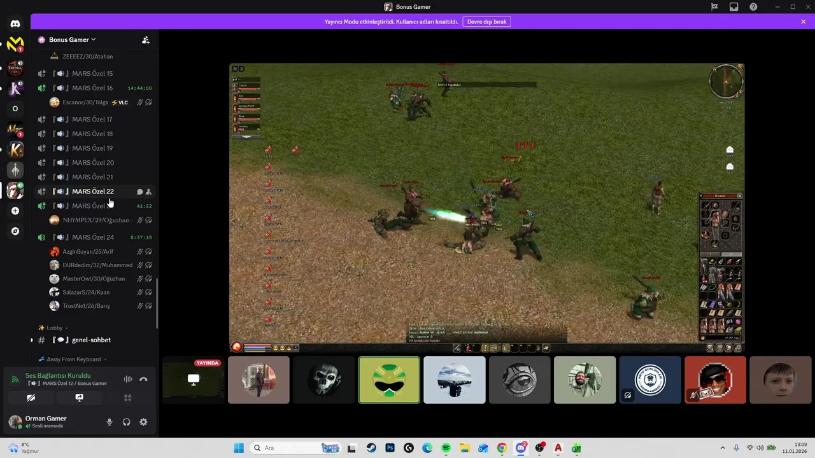
Task: Click the Add a Server plus icon
Action: click(x=15, y=211)
